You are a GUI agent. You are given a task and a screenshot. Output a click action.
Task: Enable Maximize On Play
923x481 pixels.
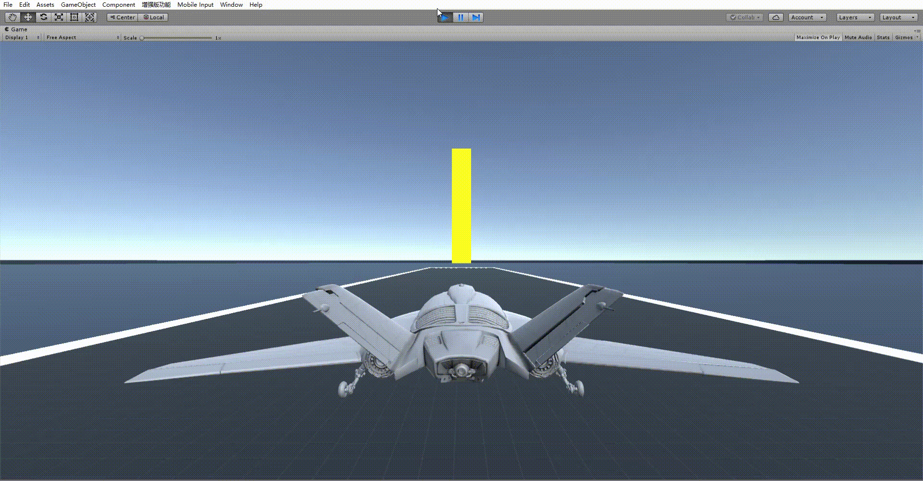817,37
